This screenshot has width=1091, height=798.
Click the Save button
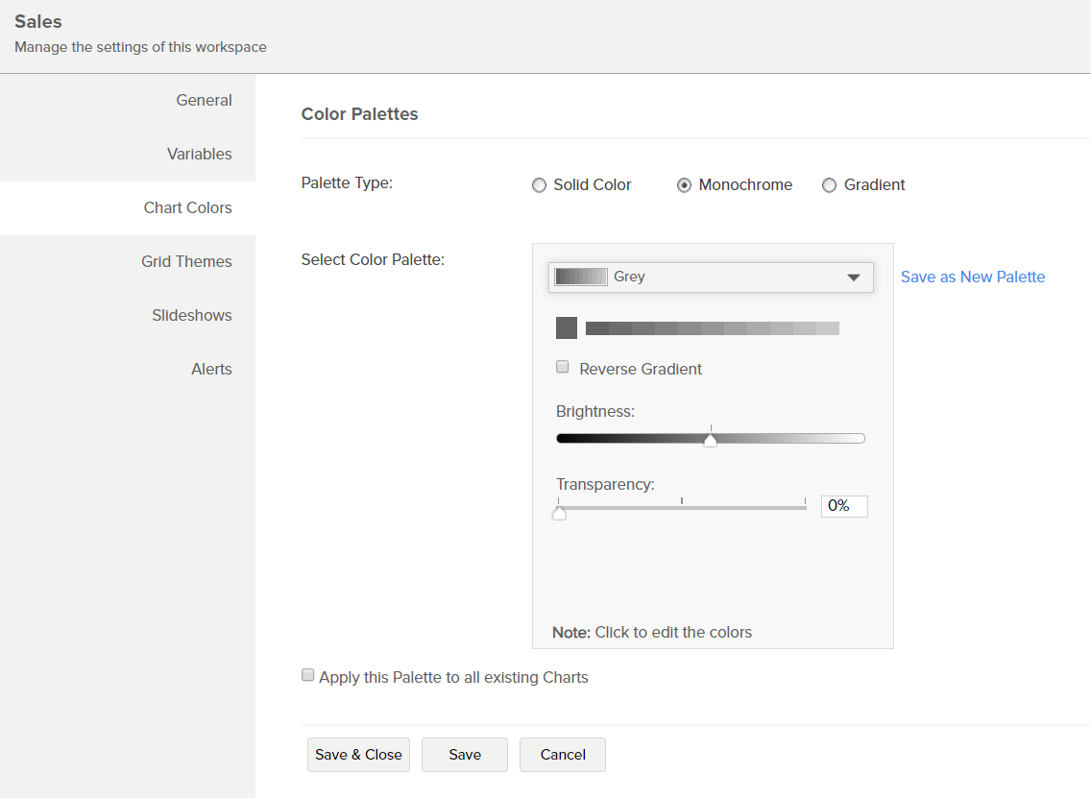click(x=464, y=755)
